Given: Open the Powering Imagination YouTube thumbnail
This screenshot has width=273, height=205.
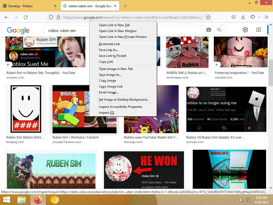Looking at the screenshot, I should tap(241, 52).
